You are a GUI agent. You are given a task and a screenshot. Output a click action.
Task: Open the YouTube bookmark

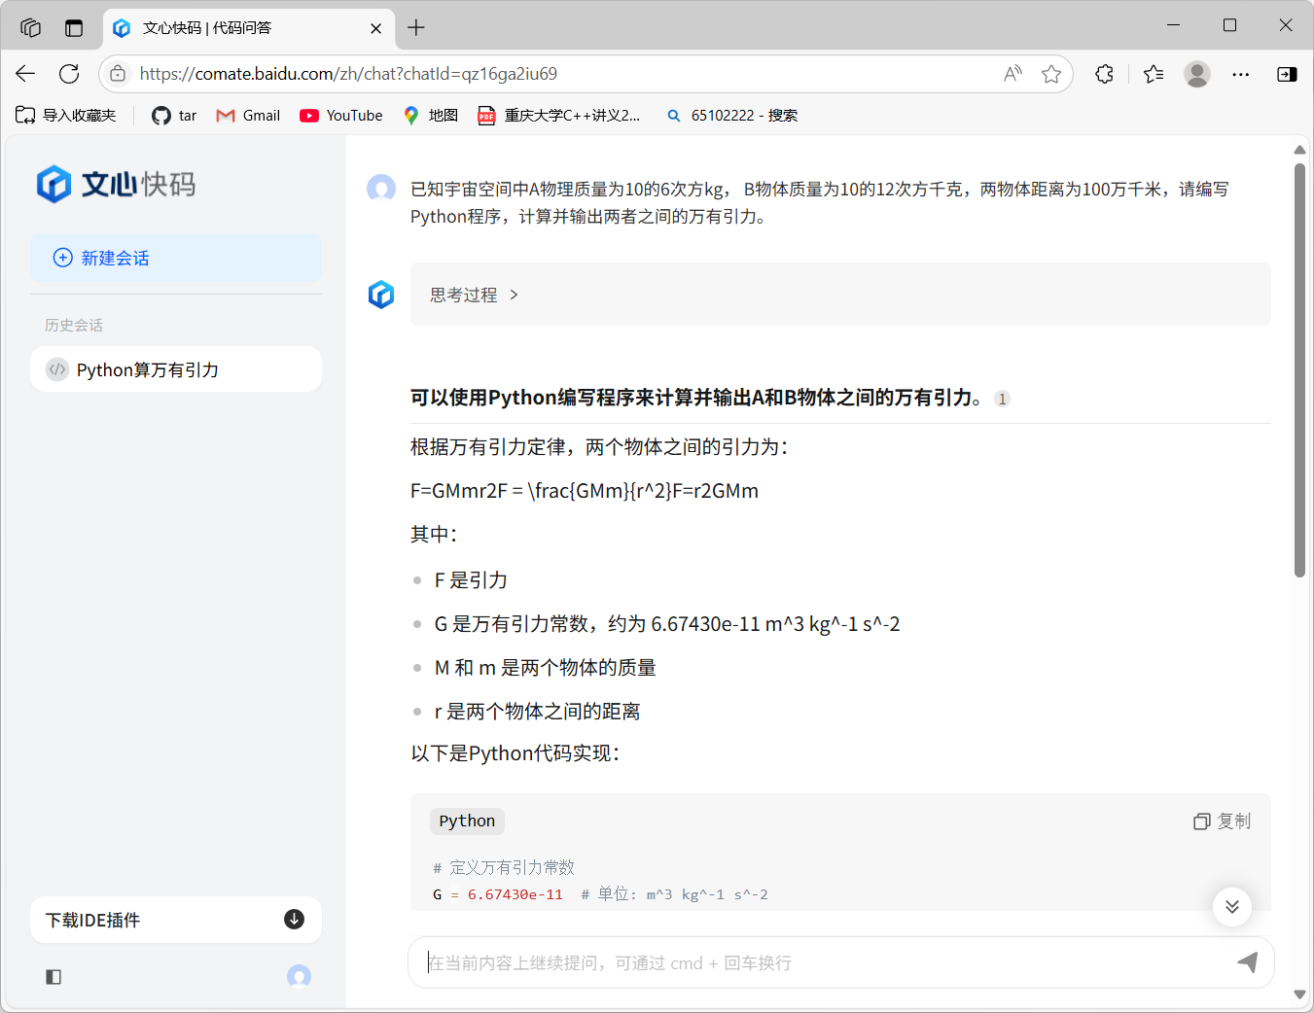coord(341,115)
